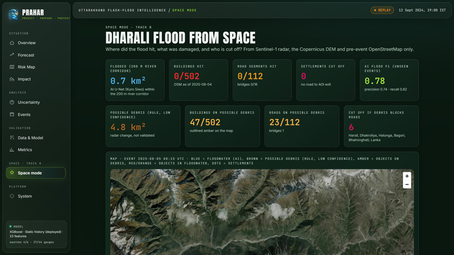Click the 0/112 road segments value

coord(250,76)
